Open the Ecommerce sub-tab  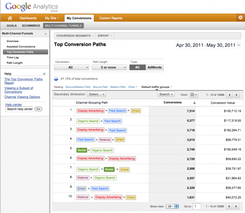31,26
